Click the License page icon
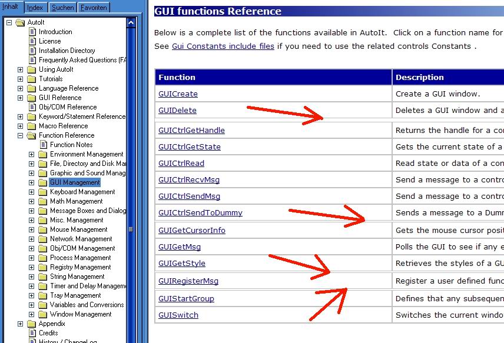The image size is (504, 343). [32, 41]
